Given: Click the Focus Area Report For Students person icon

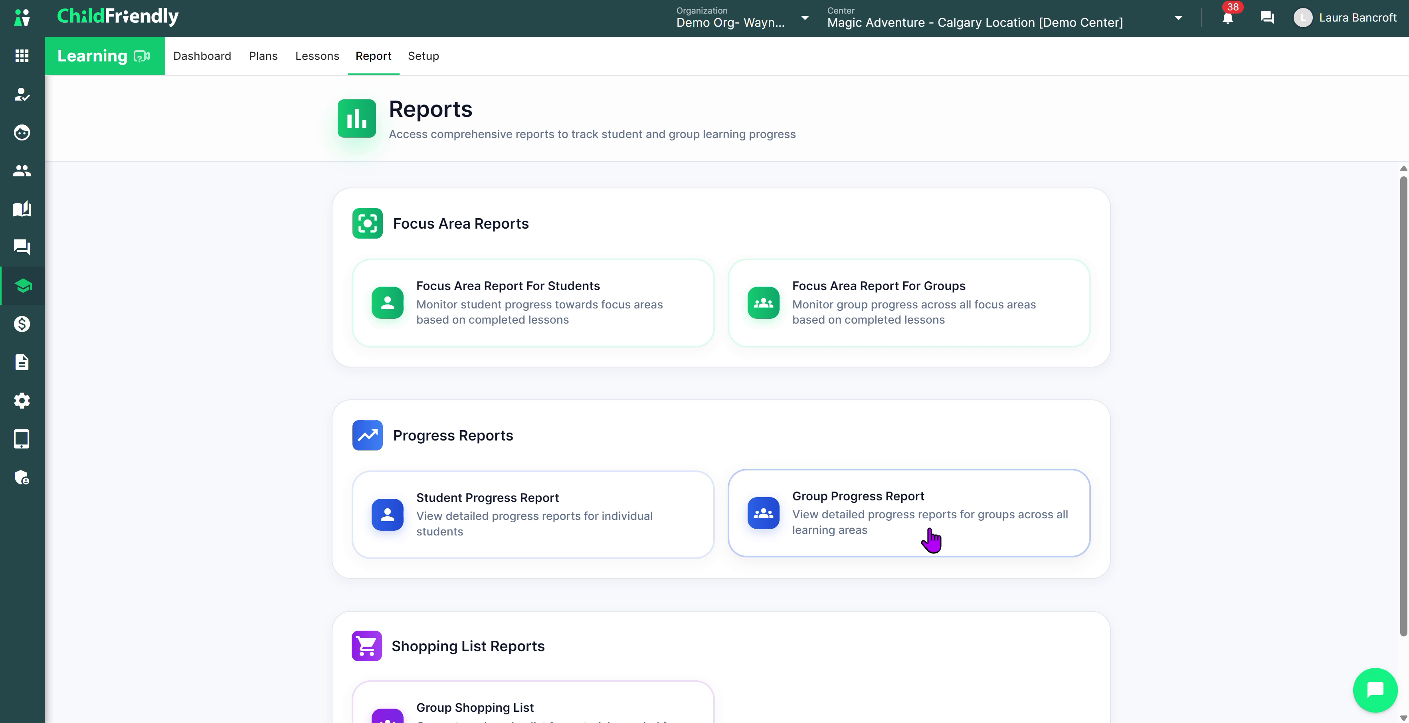Looking at the screenshot, I should pos(387,302).
